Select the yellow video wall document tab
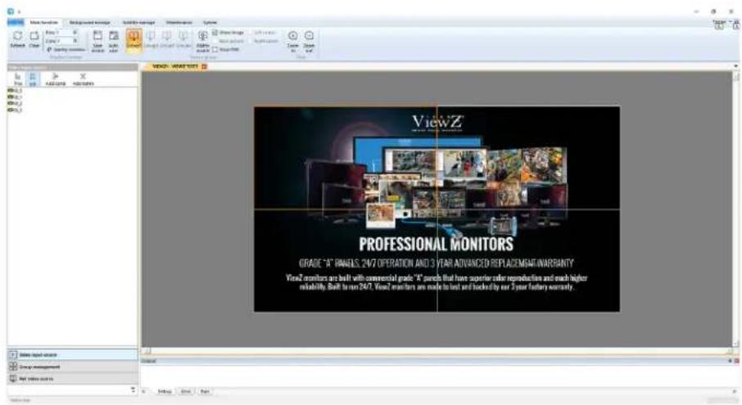 (x=174, y=66)
